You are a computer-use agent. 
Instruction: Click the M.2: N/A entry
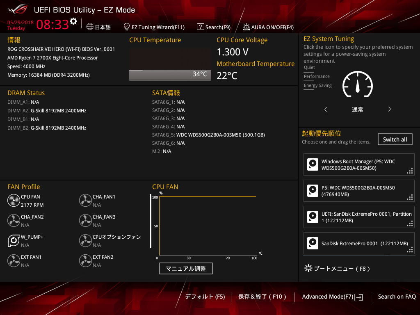tap(162, 151)
